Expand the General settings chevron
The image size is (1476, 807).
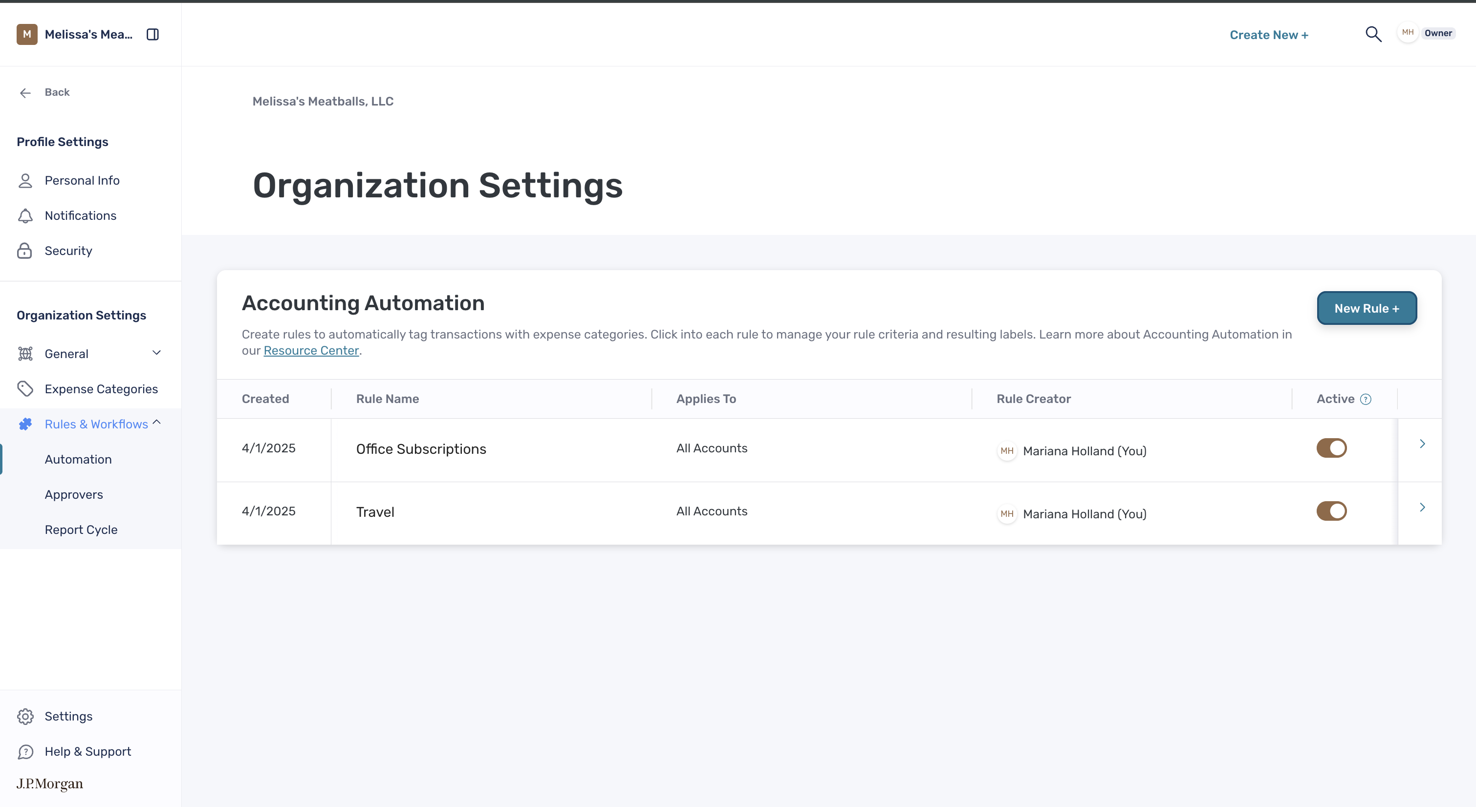tap(156, 353)
